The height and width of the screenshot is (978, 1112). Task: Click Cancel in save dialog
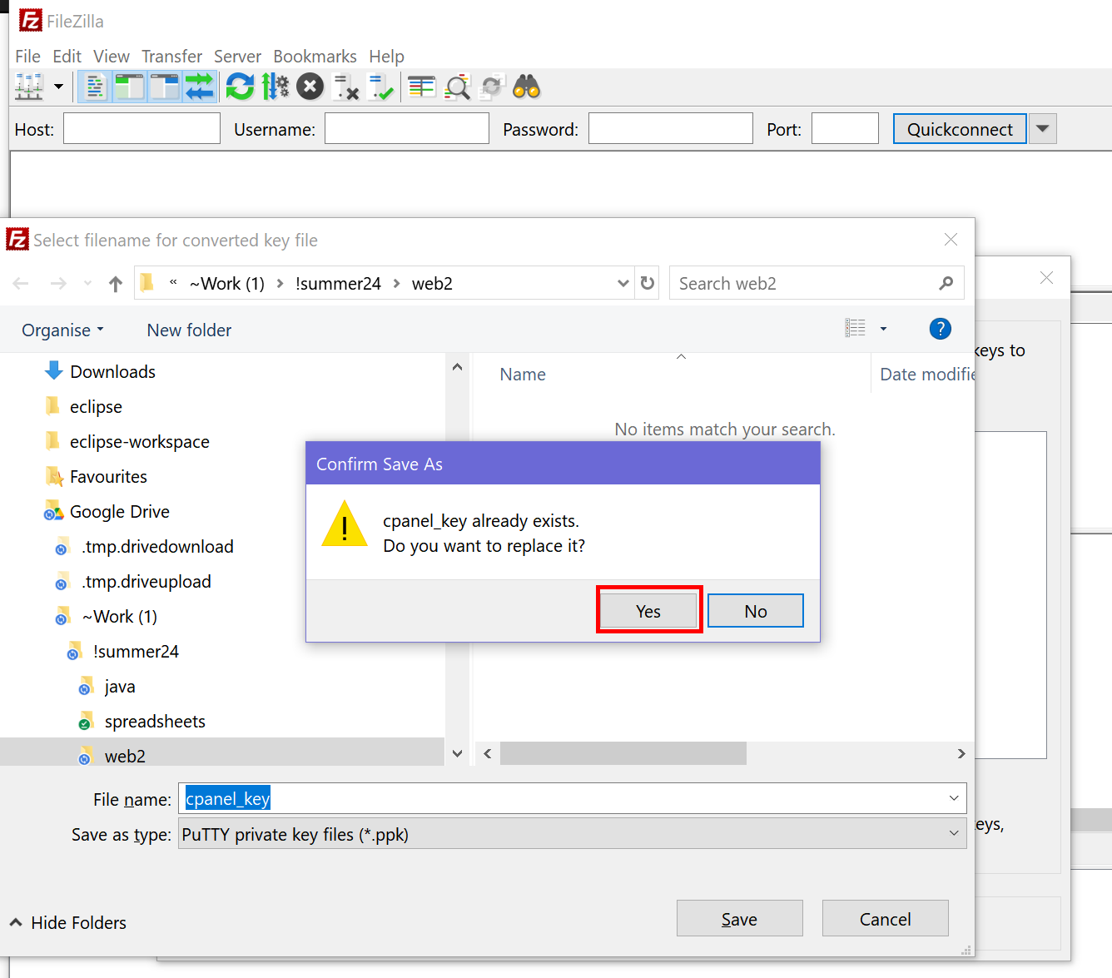point(885,919)
